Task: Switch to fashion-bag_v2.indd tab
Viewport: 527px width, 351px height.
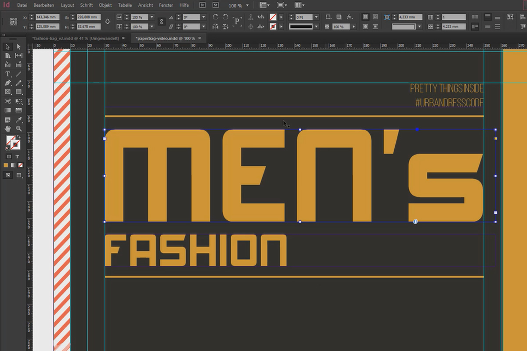Action: click(x=76, y=38)
